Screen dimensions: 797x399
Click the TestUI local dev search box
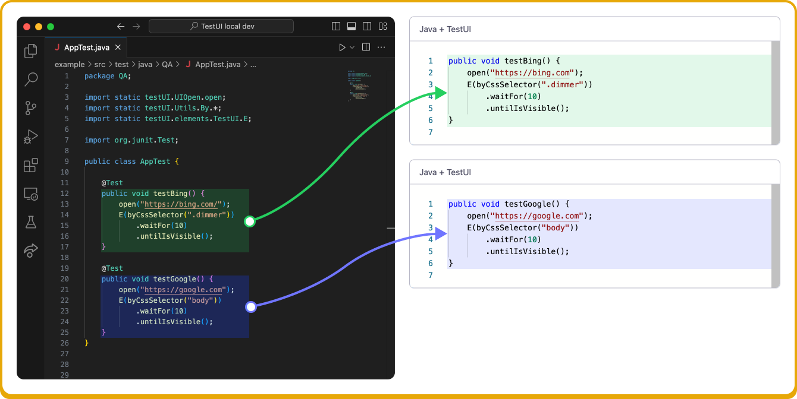(221, 26)
